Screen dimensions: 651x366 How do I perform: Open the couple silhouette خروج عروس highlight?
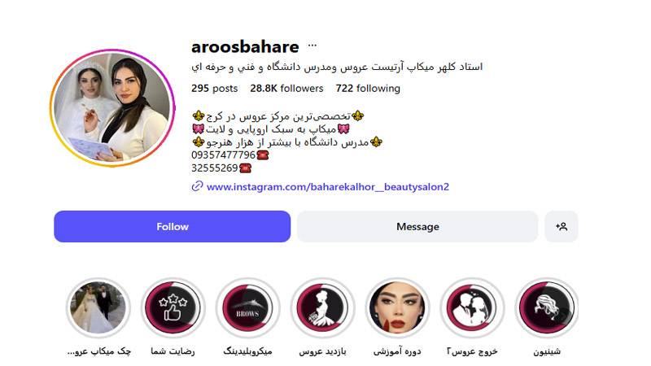(x=472, y=308)
